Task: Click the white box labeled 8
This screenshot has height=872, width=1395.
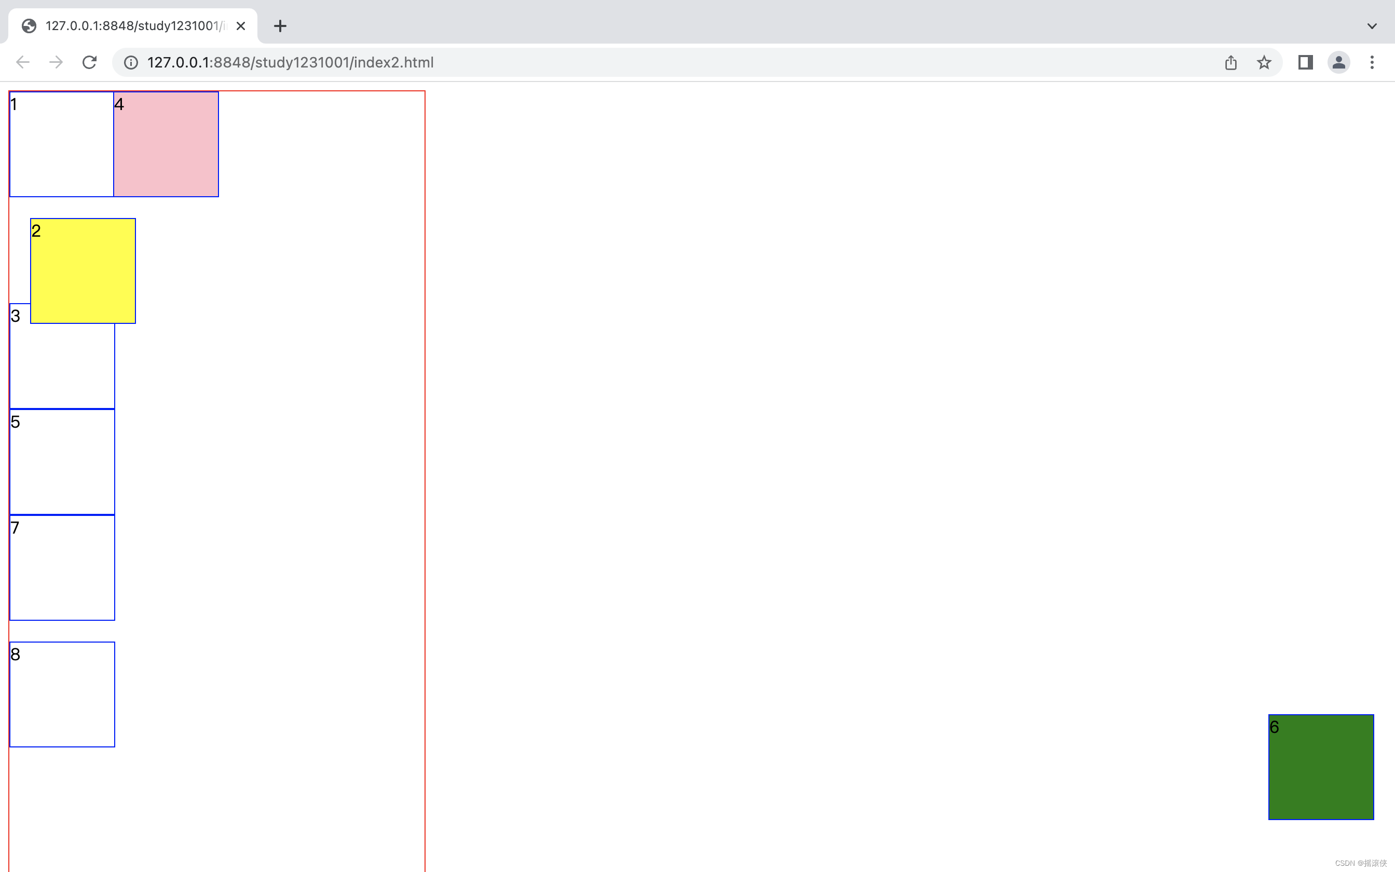Action: (62, 694)
